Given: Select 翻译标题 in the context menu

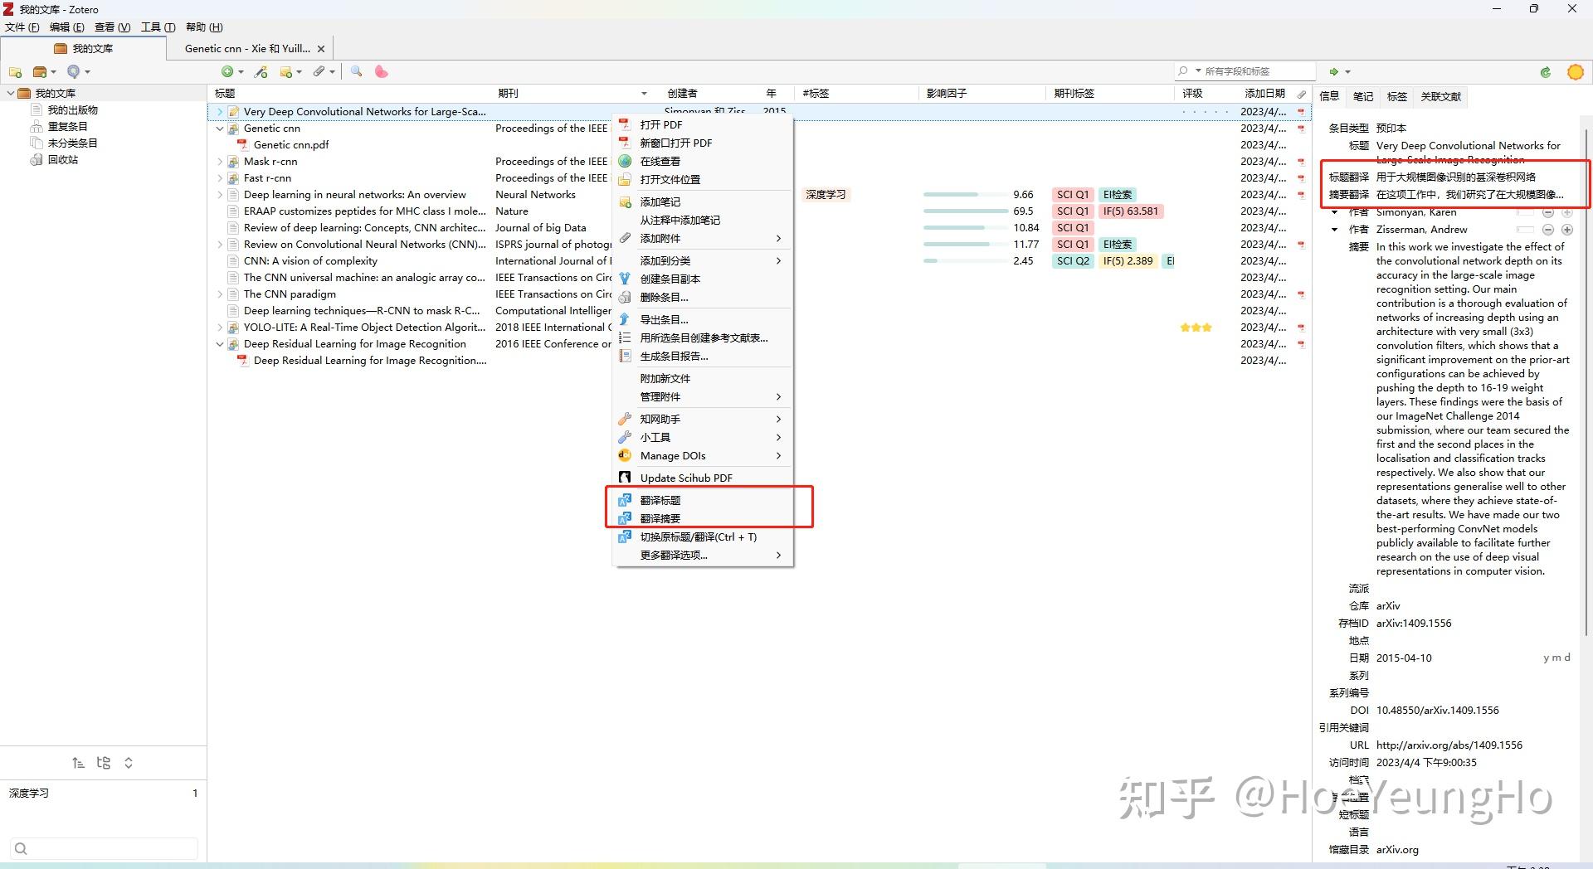Looking at the screenshot, I should [660, 500].
